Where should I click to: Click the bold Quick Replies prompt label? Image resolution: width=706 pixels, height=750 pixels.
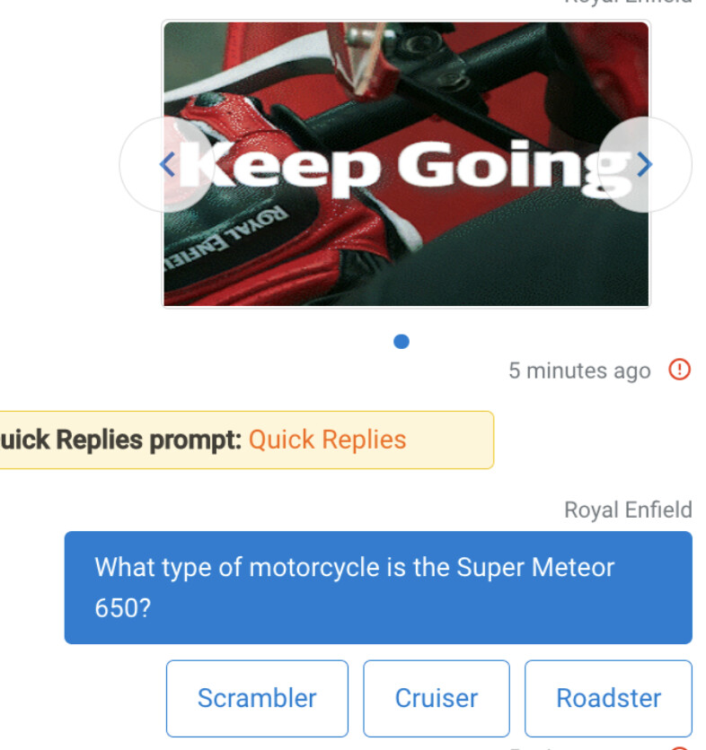(120, 440)
